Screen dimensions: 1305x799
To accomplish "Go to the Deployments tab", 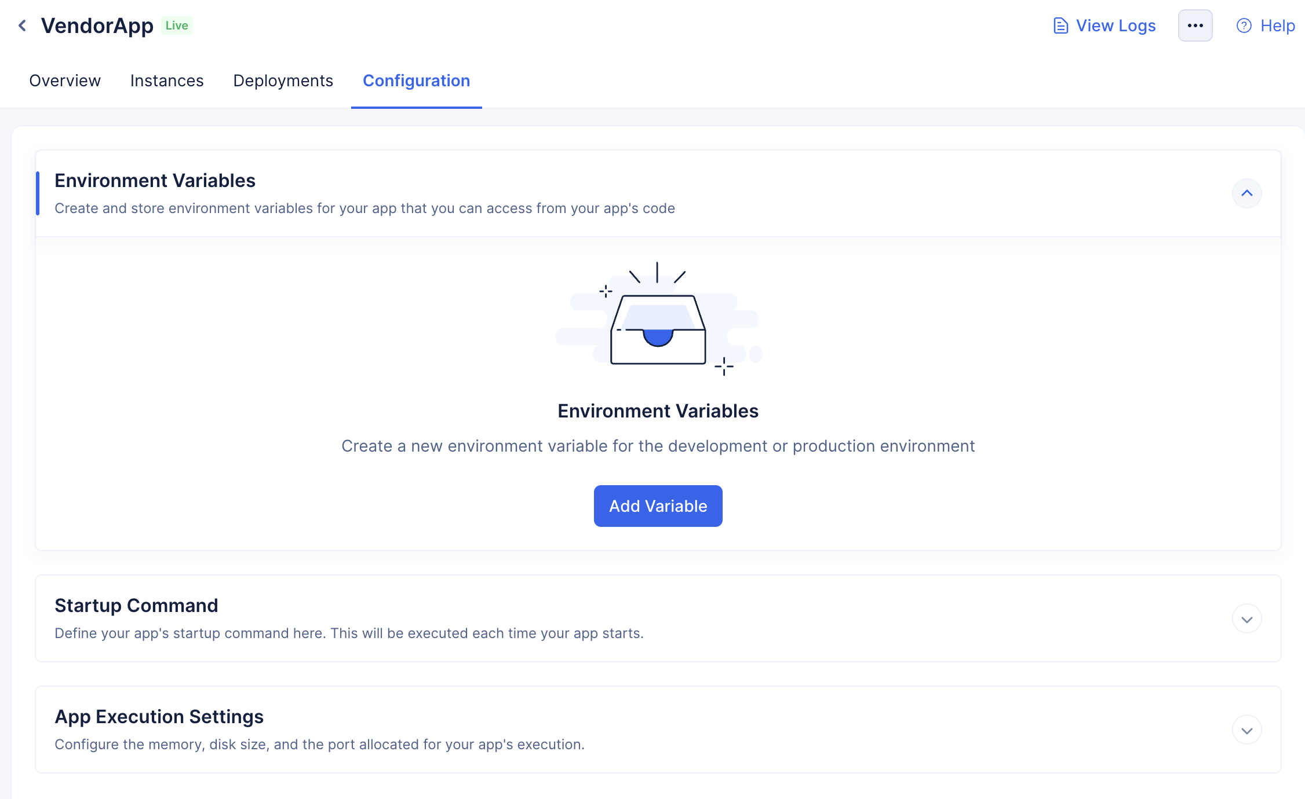I will coord(283,80).
